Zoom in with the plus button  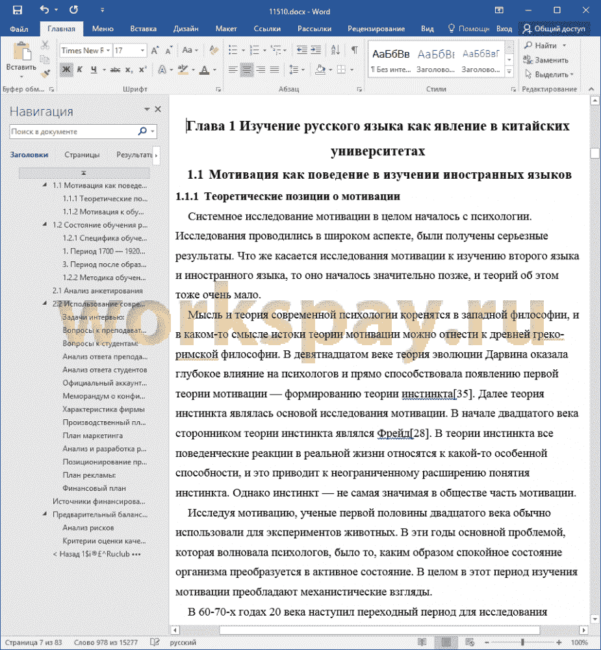click(x=559, y=643)
